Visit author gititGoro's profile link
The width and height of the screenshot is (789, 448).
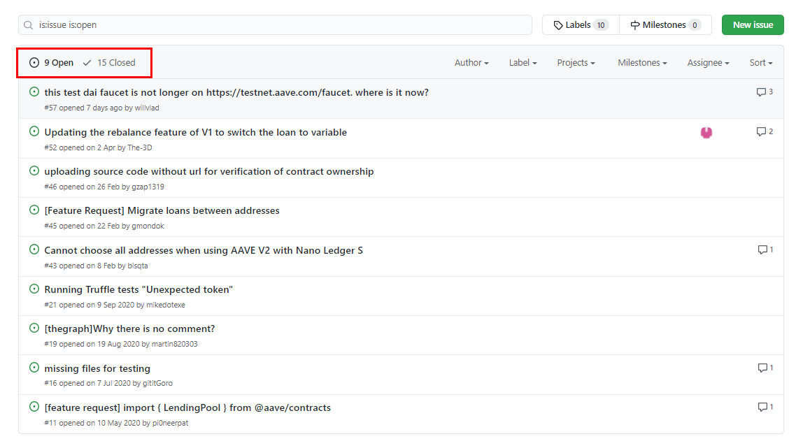coord(157,384)
